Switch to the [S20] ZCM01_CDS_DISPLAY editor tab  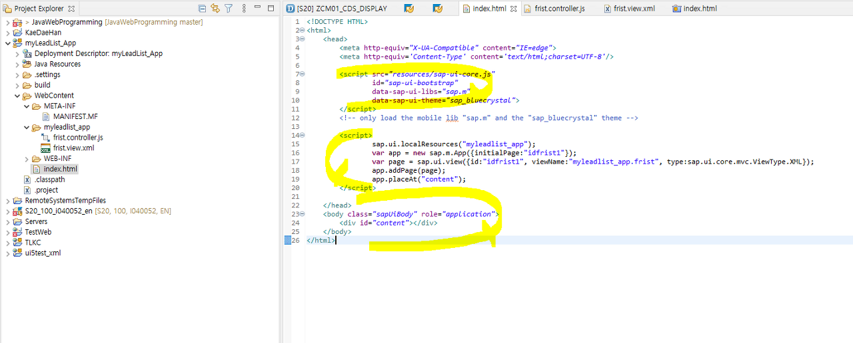click(337, 9)
